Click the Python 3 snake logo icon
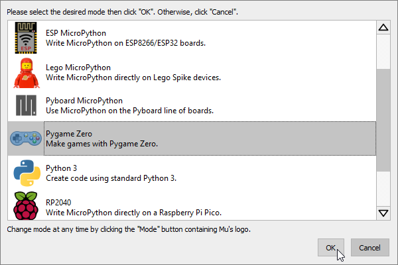The height and width of the screenshot is (265, 398). 27,173
